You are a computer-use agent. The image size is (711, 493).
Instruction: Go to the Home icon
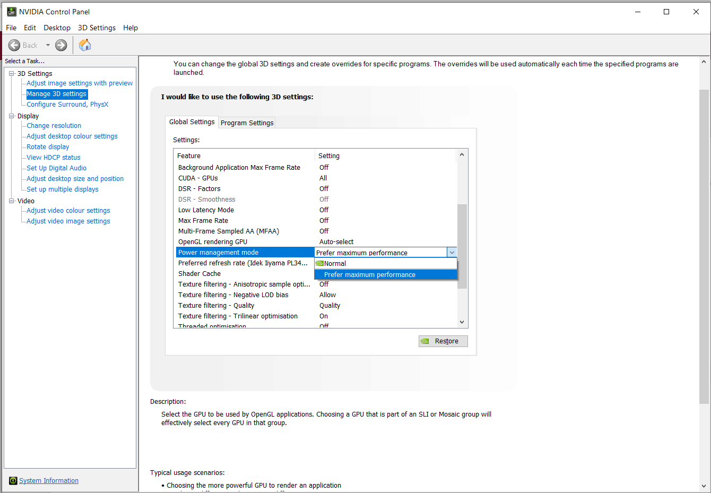[x=85, y=45]
